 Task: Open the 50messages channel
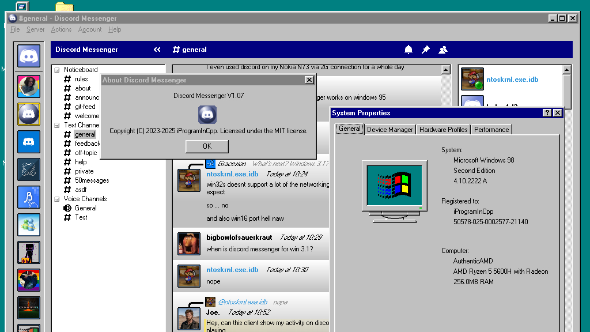click(x=92, y=180)
